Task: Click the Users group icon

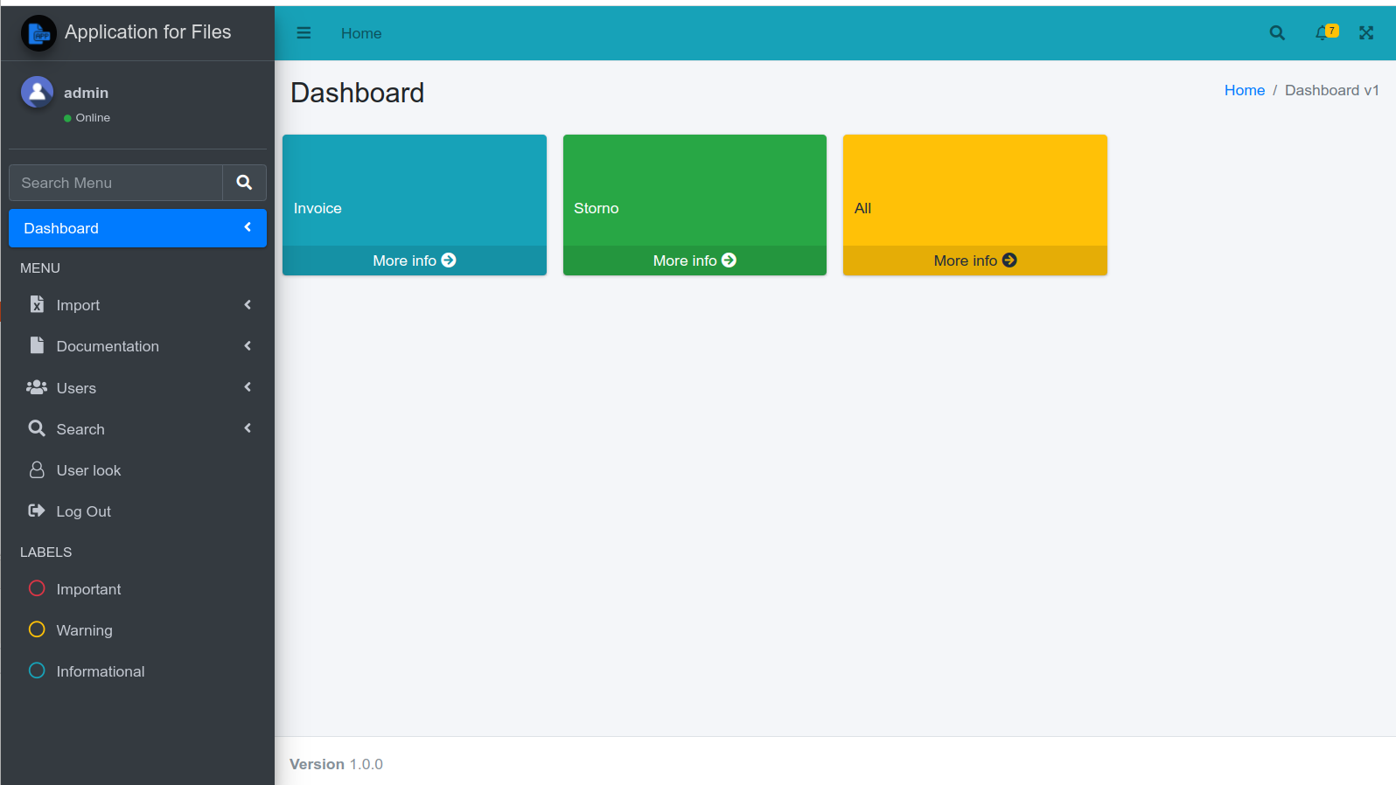Action: (x=37, y=387)
